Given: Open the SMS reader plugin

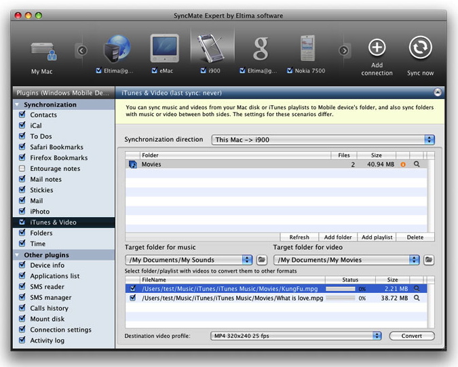Looking at the screenshot, I should tap(47, 287).
